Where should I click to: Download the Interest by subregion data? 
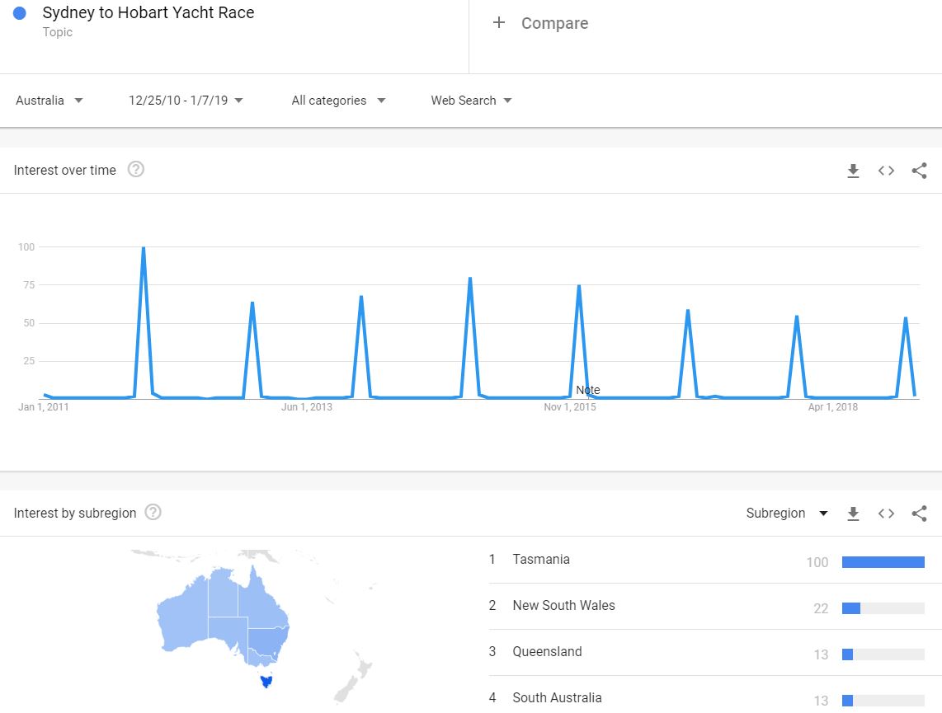853,514
